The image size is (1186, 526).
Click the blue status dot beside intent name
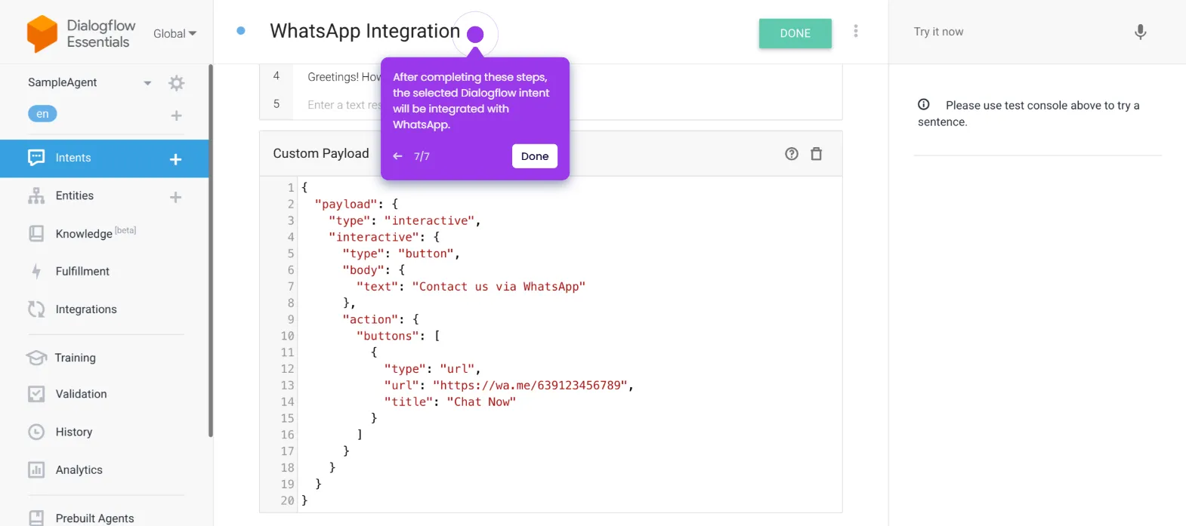tap(241, 31)
